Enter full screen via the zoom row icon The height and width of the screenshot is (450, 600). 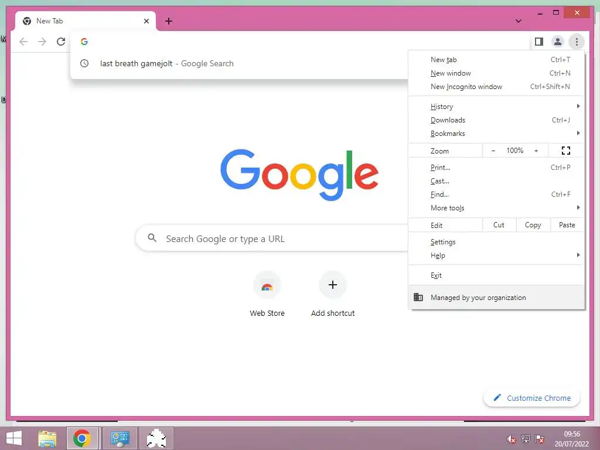[x=566, y=151]
